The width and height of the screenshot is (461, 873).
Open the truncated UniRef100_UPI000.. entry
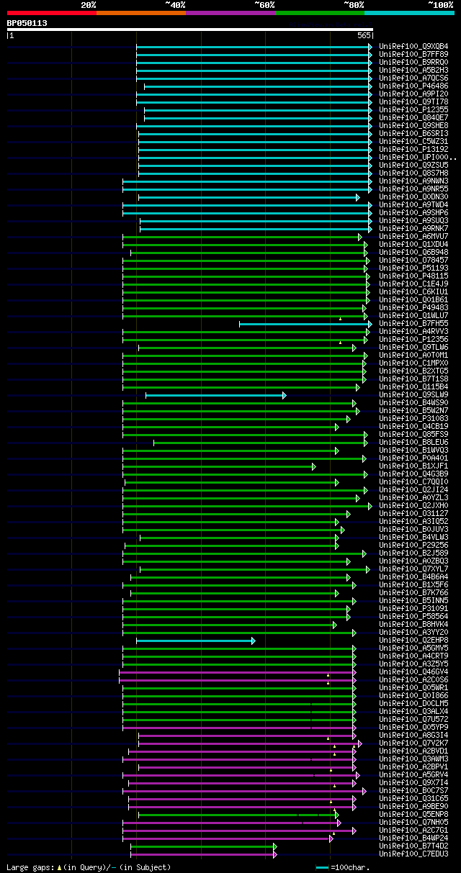pos(418,158)
